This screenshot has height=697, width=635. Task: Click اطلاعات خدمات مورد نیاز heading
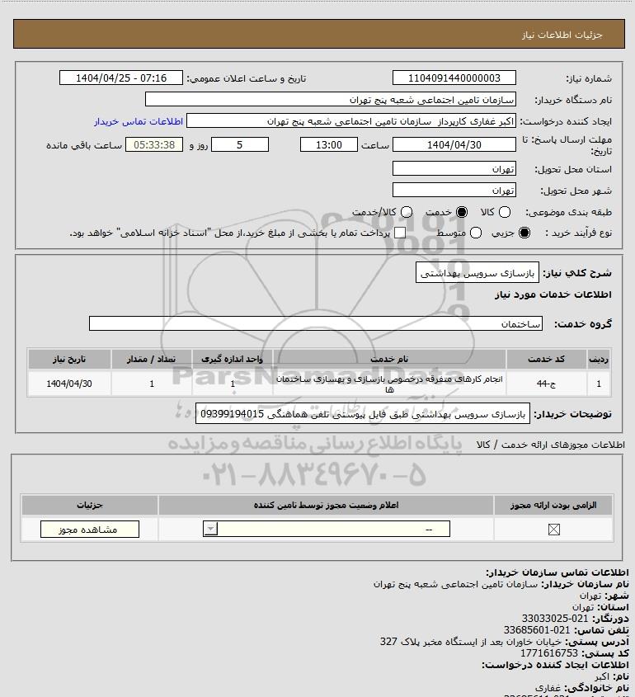coord(553,294)
